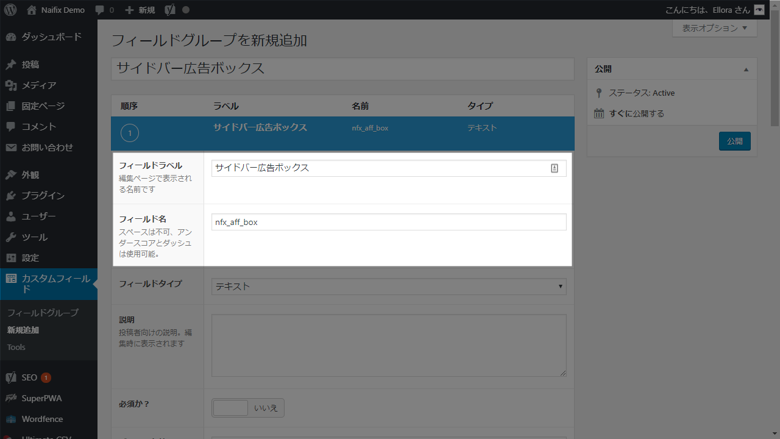Click the 外観 paintbrush icon

pos(11,175)
